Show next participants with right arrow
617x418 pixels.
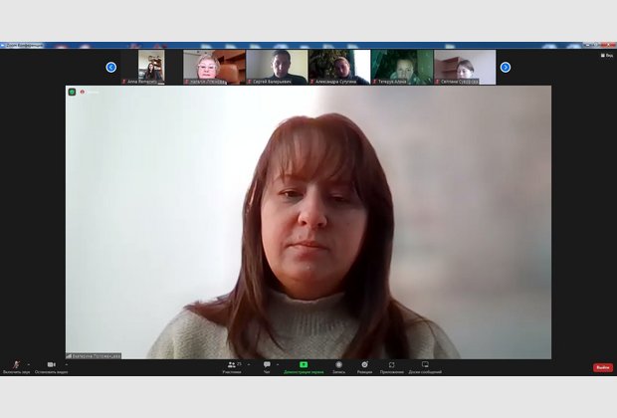(x=506, y=68)
